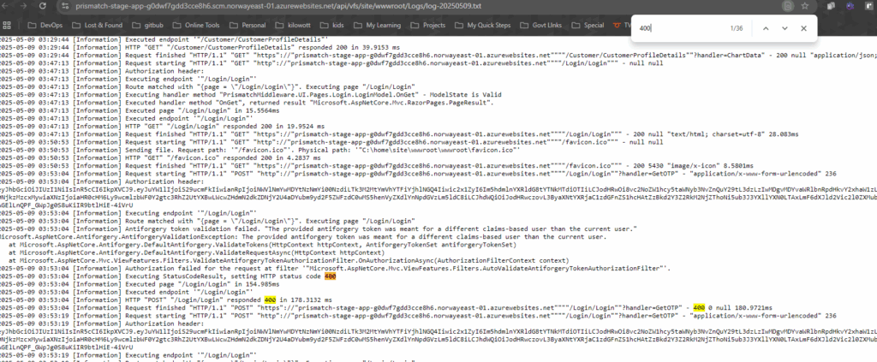Click the AntiforgeryValidationException line
The width and height of the screenshot is (877, 362).
[x=303, y=236]
